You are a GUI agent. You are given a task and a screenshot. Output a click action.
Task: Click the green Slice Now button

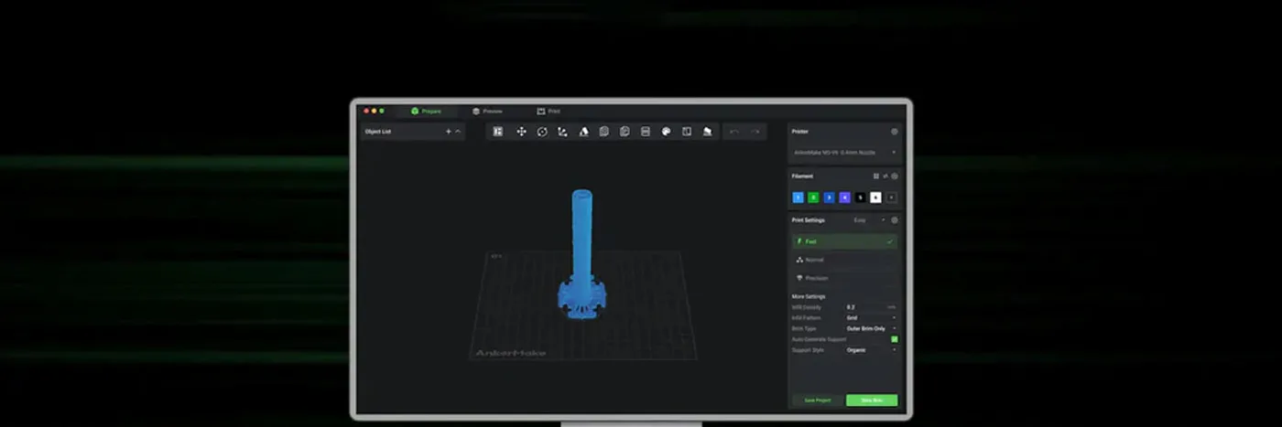point(872,400)
